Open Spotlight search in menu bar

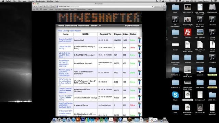212,1
